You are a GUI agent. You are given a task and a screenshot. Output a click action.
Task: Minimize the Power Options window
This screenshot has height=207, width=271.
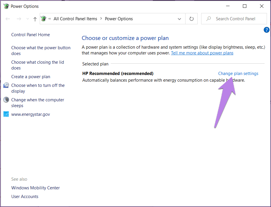228,6
